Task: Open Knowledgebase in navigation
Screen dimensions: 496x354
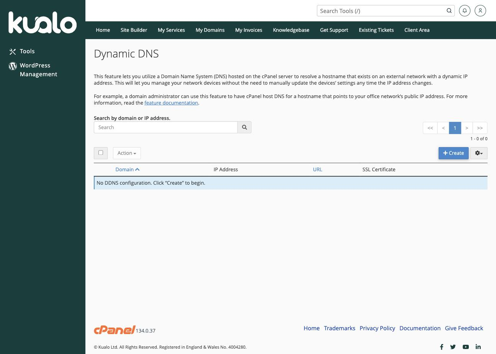Action: coord(291,30)
